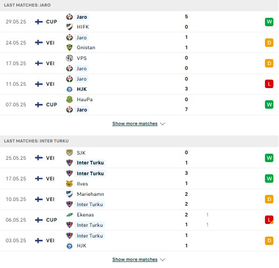Expand Show more matches under Inter Turku
Image resolution: width=279 pixels, height=268 pixels.
(135, 260)
